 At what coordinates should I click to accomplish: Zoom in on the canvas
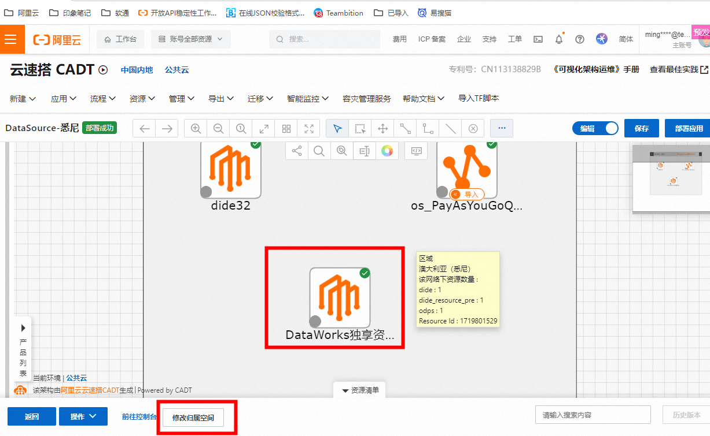coord(196,128)
